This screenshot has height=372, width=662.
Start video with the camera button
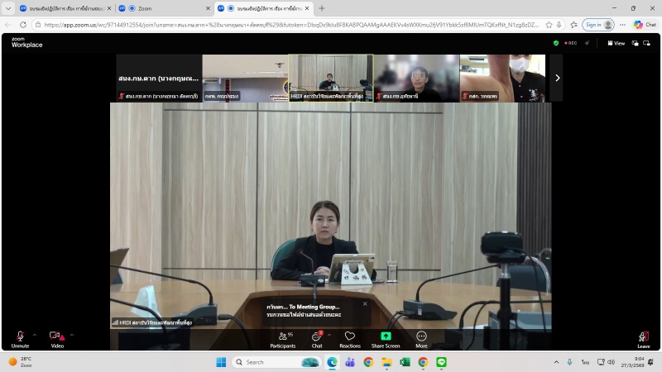pyautogui.click(x=56, y=337)
